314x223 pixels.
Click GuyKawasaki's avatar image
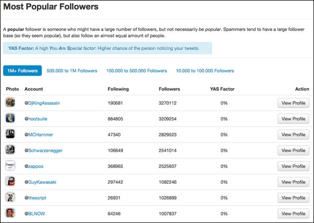coord(10,182)
